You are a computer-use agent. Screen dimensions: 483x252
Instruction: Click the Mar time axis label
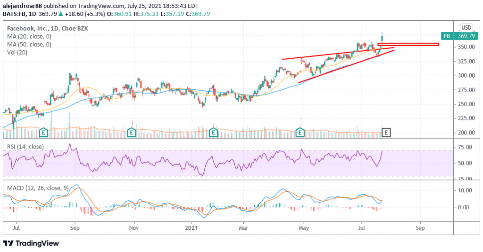(244, 228)
